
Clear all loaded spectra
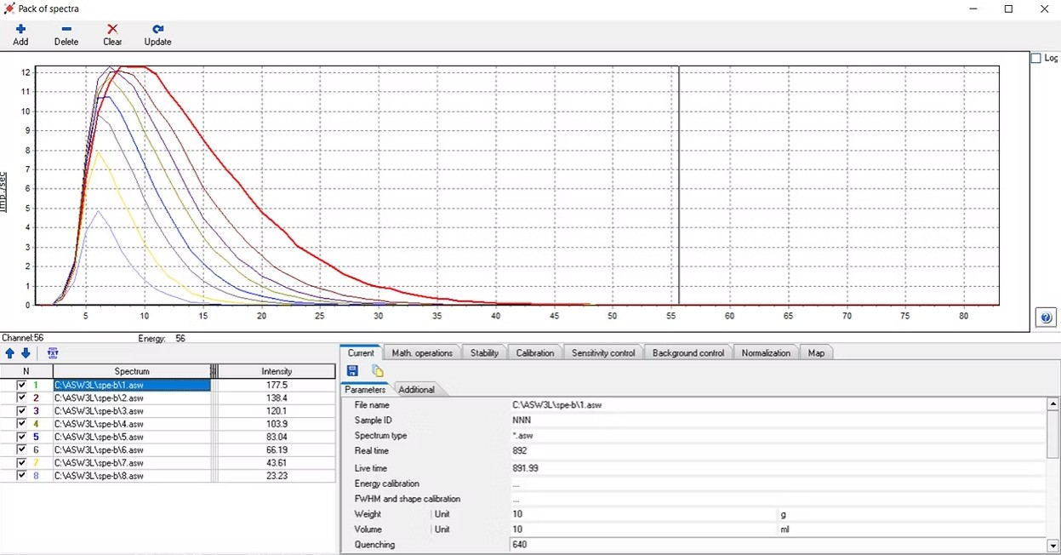111,34
